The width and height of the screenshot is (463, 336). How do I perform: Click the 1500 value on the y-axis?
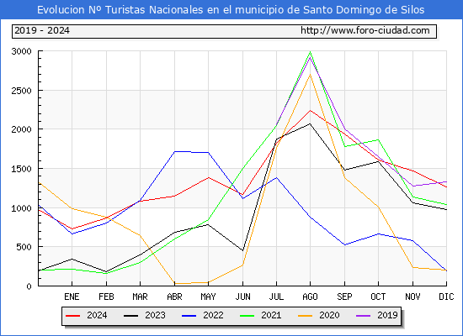(x=21, y=169)
